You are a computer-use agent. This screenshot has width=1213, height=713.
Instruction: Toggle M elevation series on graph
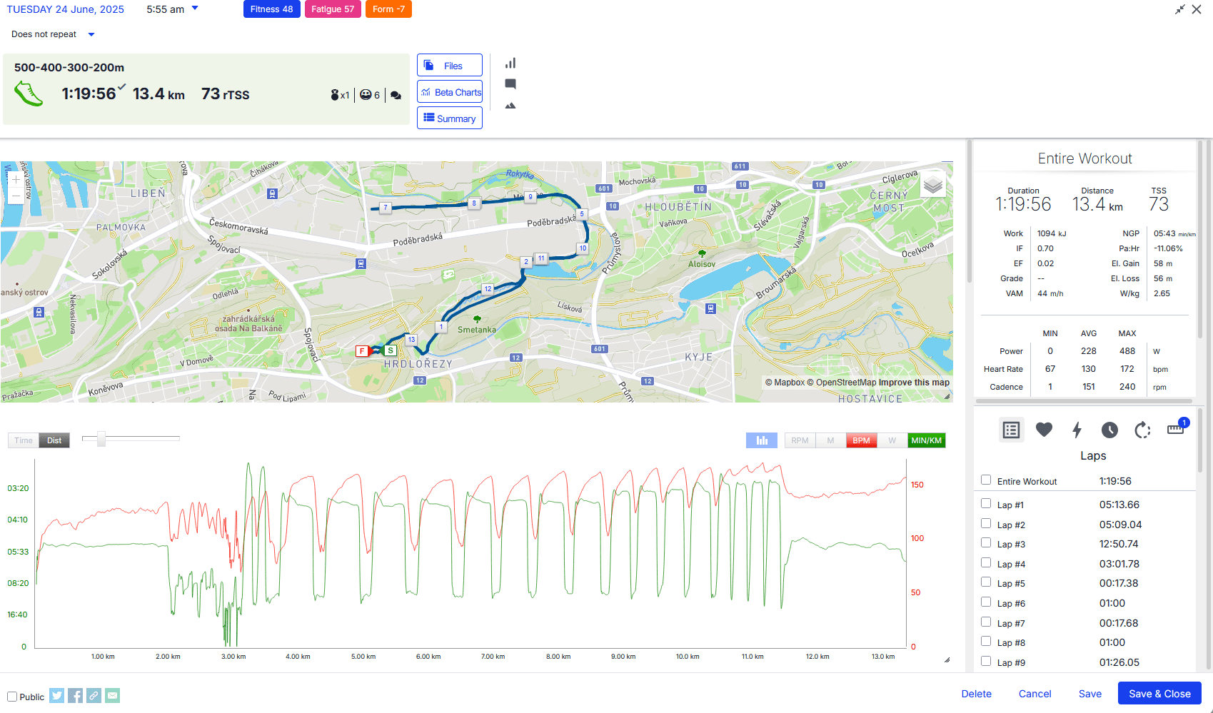click(830, 440)
